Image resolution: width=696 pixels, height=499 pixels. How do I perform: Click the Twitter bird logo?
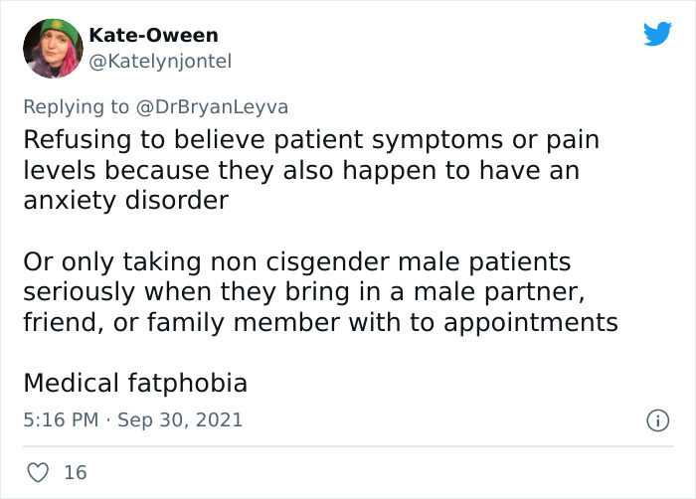coord(657,35)
